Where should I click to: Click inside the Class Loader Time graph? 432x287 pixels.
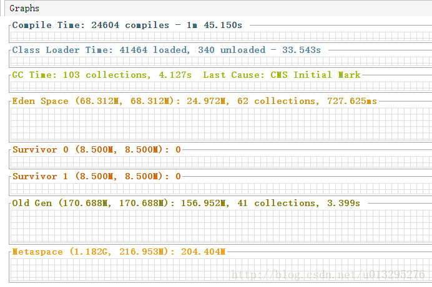(221, 61)
